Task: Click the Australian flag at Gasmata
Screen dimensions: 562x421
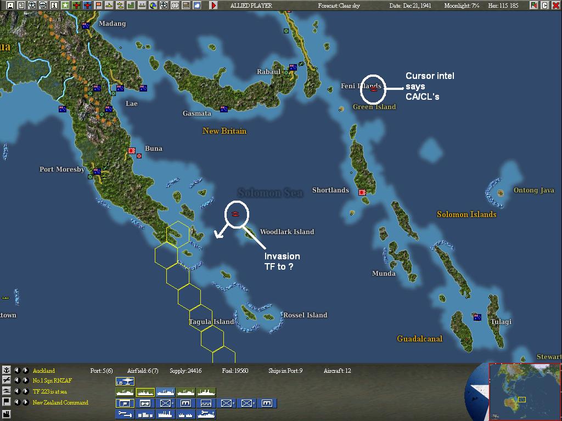Action: [224, 109]
